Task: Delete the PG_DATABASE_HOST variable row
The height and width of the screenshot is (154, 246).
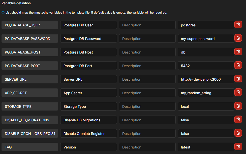Action: (x=238, y=52)
